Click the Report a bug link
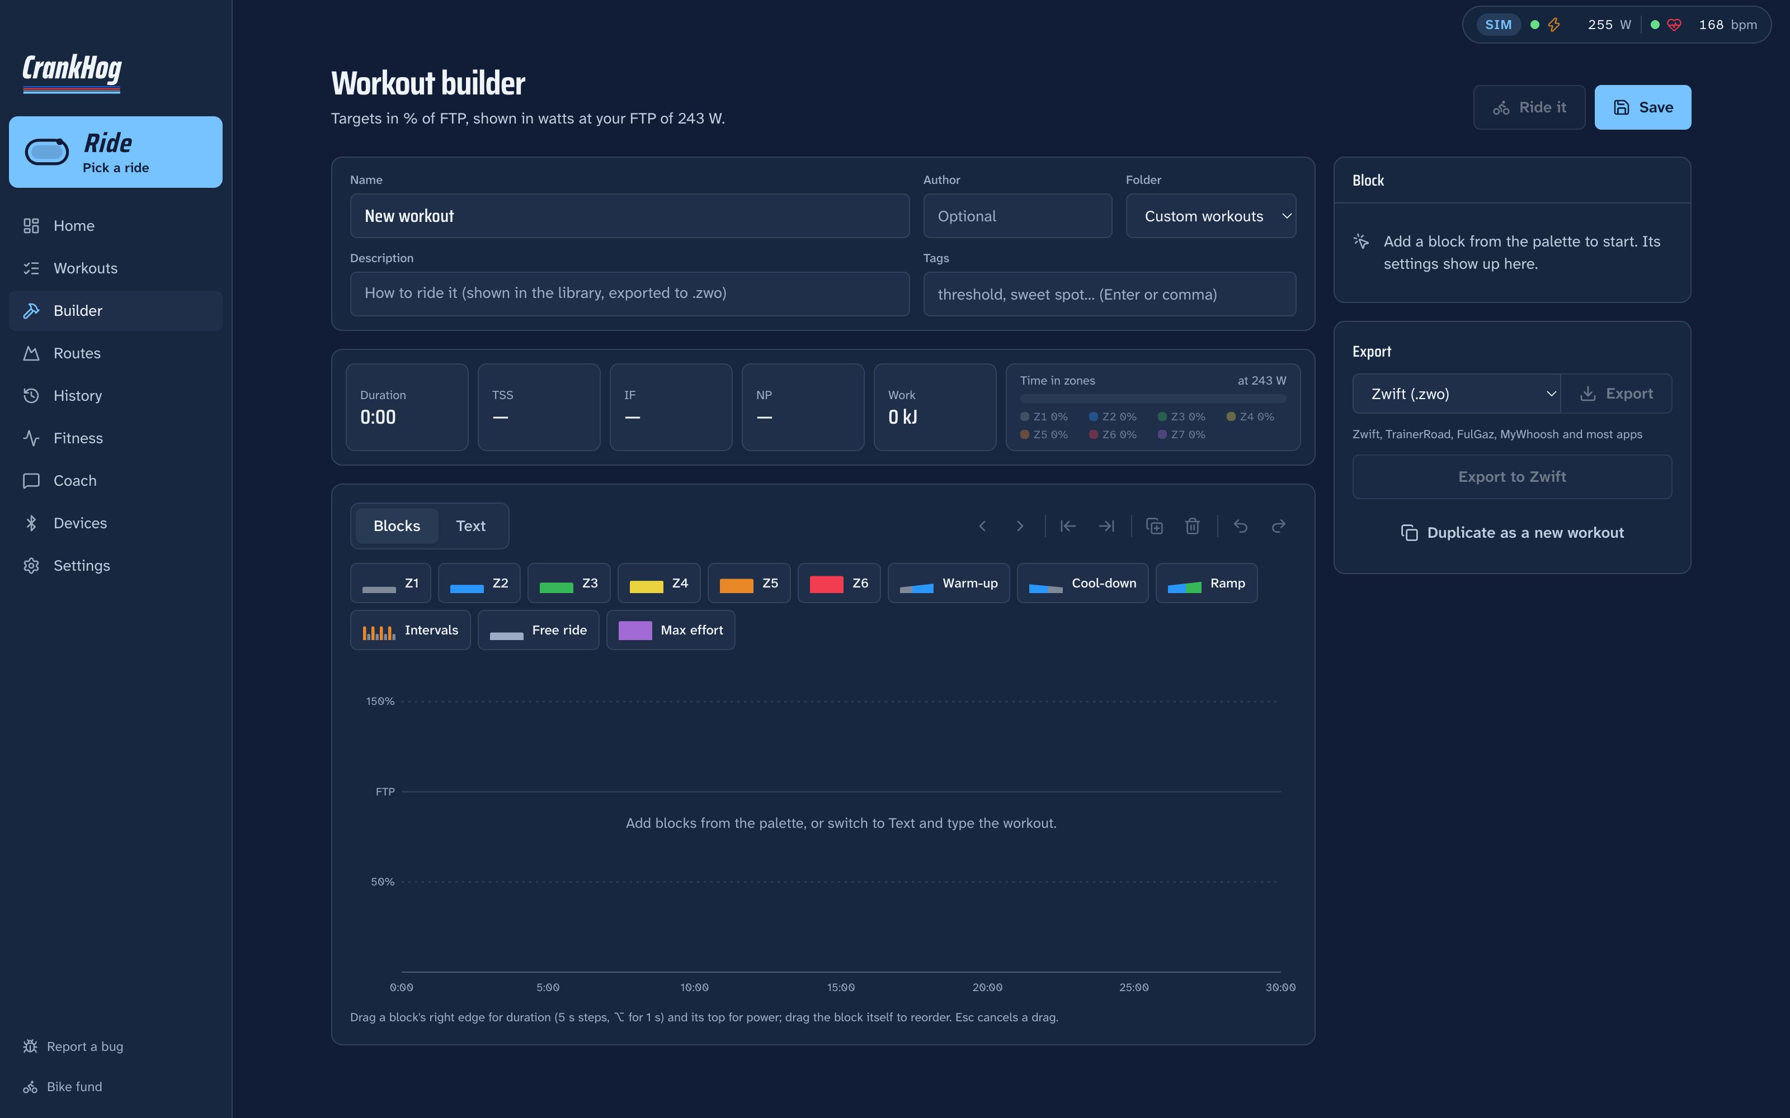 coord(73,1046)
